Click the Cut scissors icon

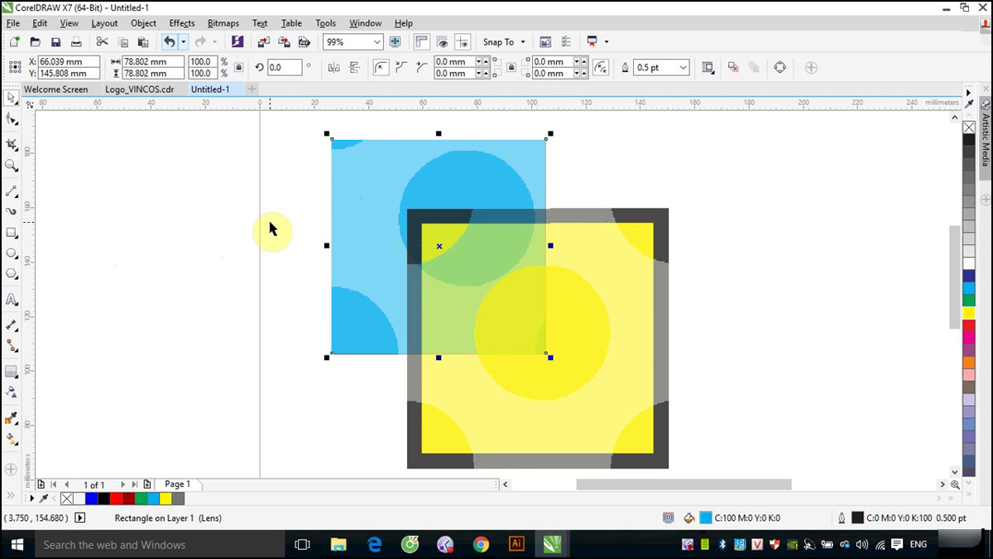coord(102,41)
